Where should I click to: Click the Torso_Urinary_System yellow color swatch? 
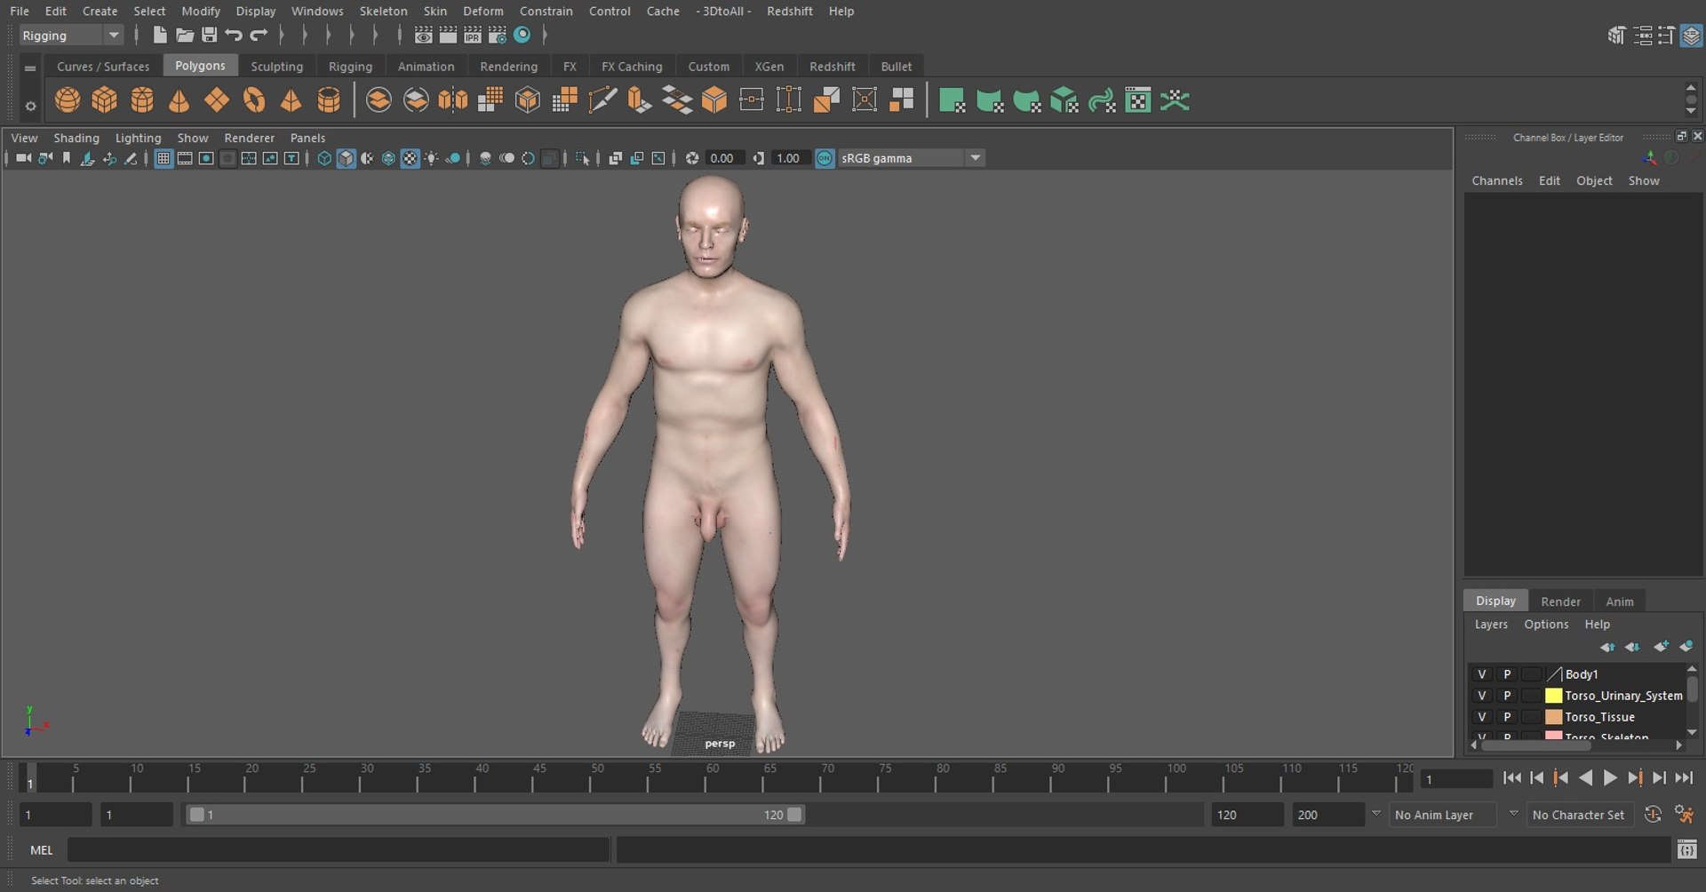1553,696
